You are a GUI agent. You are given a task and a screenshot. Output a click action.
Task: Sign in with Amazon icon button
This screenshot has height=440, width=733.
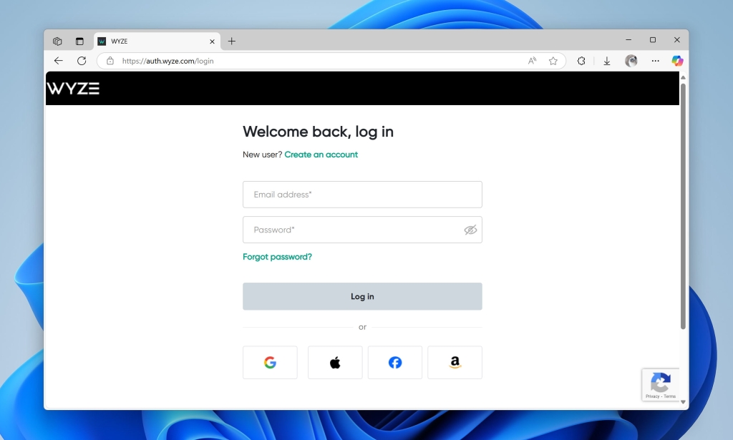tap(455, 363)
